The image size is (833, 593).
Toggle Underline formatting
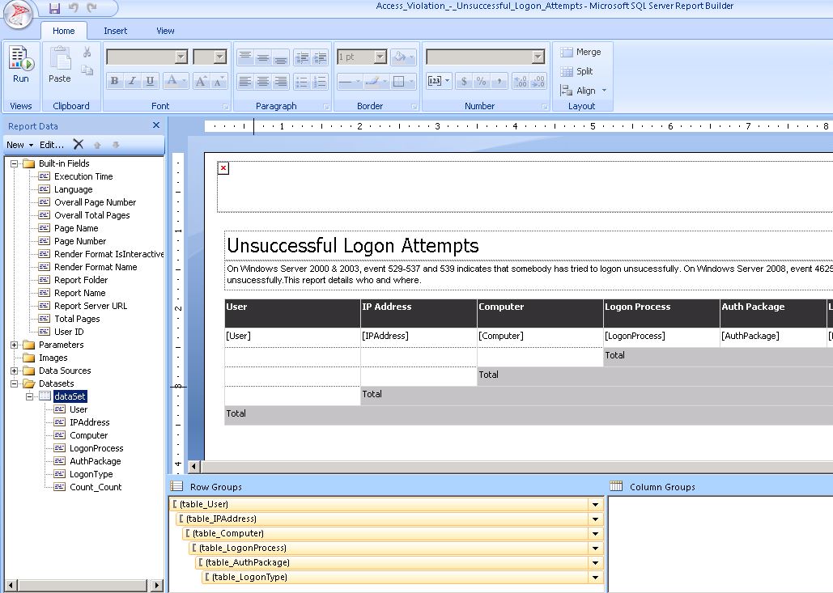click(150, 81)
